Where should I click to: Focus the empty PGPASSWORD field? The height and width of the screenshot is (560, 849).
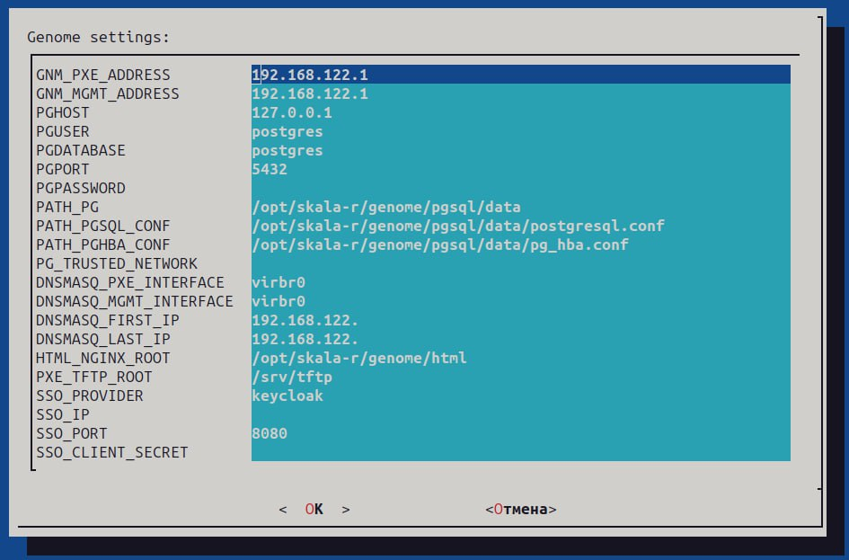[x=520, y=188]
